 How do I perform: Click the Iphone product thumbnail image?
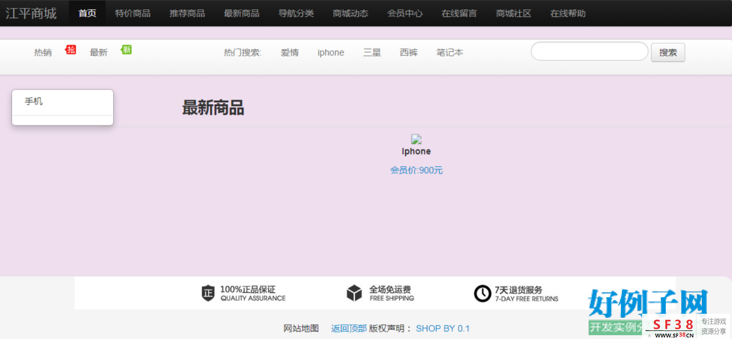[416, 139]
